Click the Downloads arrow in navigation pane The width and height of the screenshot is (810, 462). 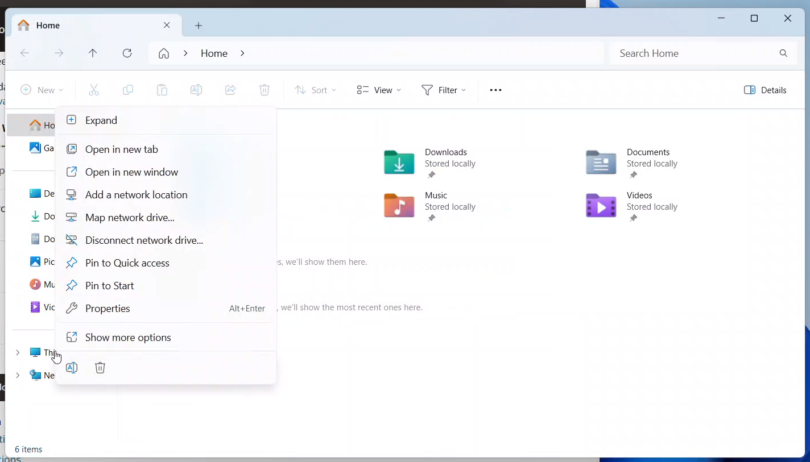coord(35,216)
